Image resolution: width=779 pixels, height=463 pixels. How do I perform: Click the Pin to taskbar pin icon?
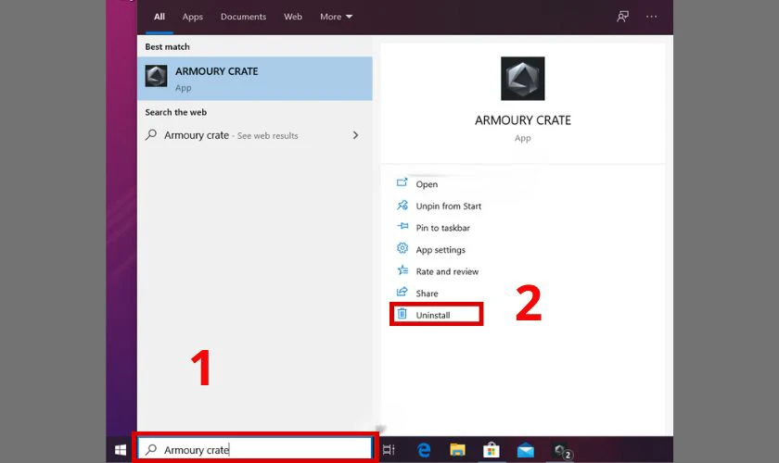click(402, 226)
